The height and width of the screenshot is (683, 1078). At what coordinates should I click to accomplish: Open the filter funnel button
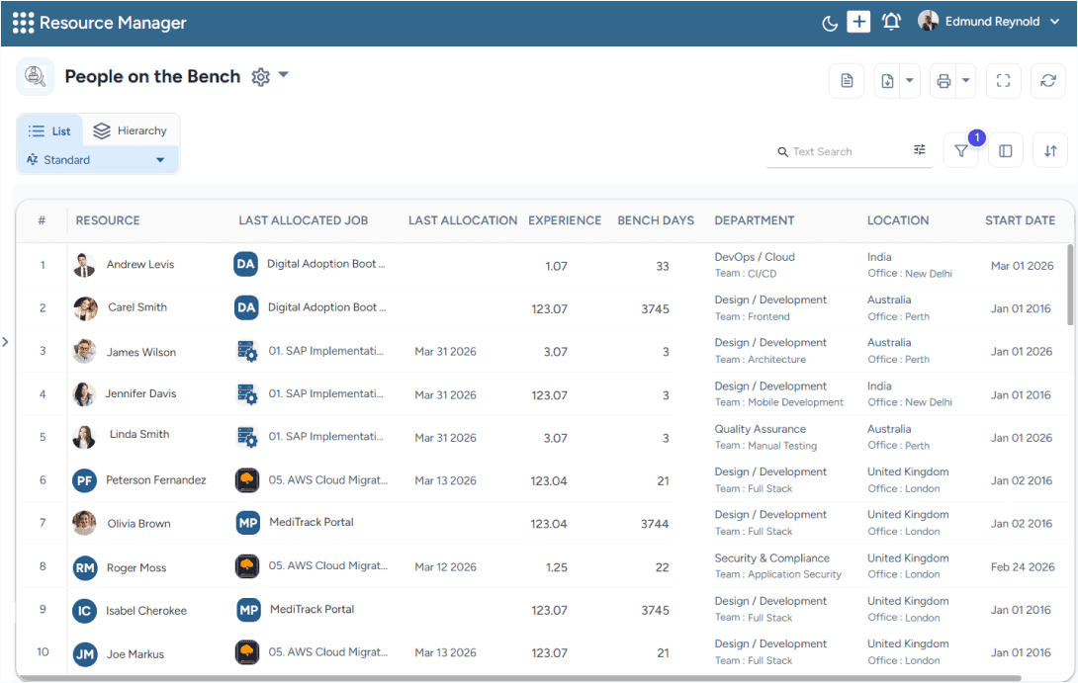[x=961, y=150]
